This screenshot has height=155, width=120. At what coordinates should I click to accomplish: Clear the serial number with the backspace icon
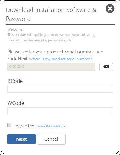tap(106, 67)
